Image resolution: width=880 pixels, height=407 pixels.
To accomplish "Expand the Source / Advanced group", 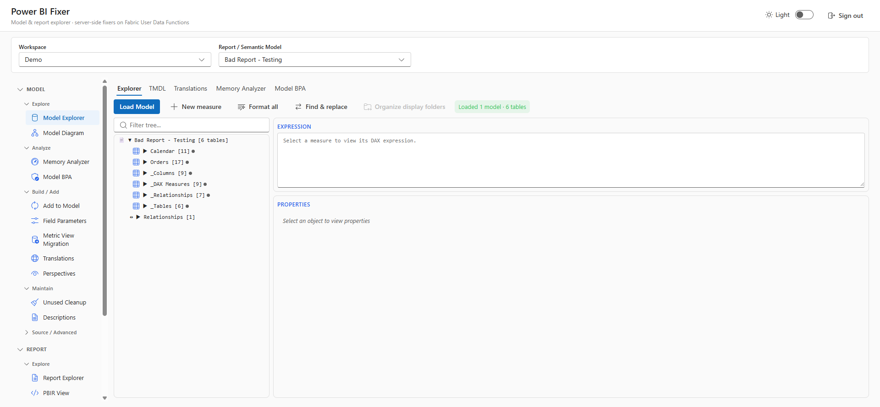I will pyautogui.click(x=27, y=332).
